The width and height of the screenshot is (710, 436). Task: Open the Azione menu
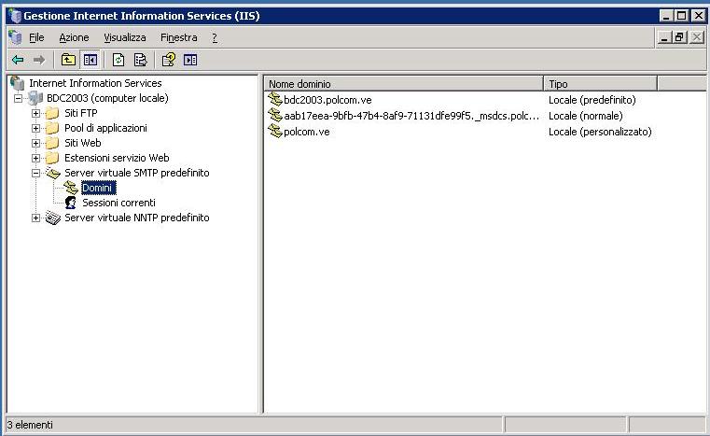click(74, 37)
